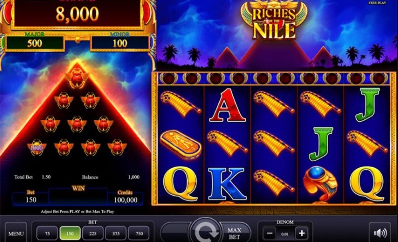
Task: Click the MAJOR 500 jackpot display
Action: point(35,42)
